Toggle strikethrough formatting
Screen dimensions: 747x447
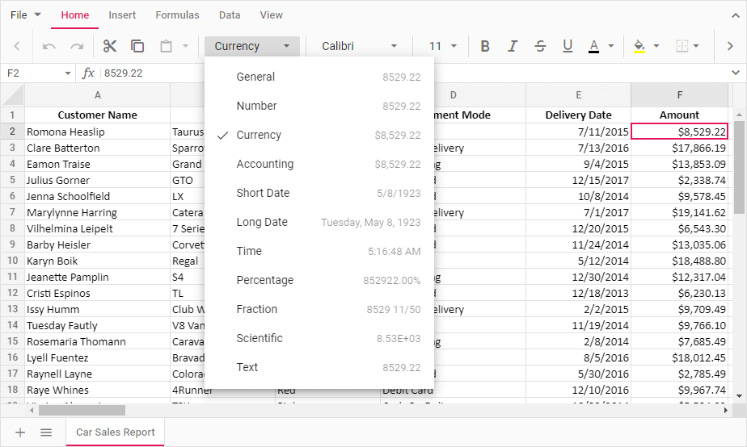[540, 46]
